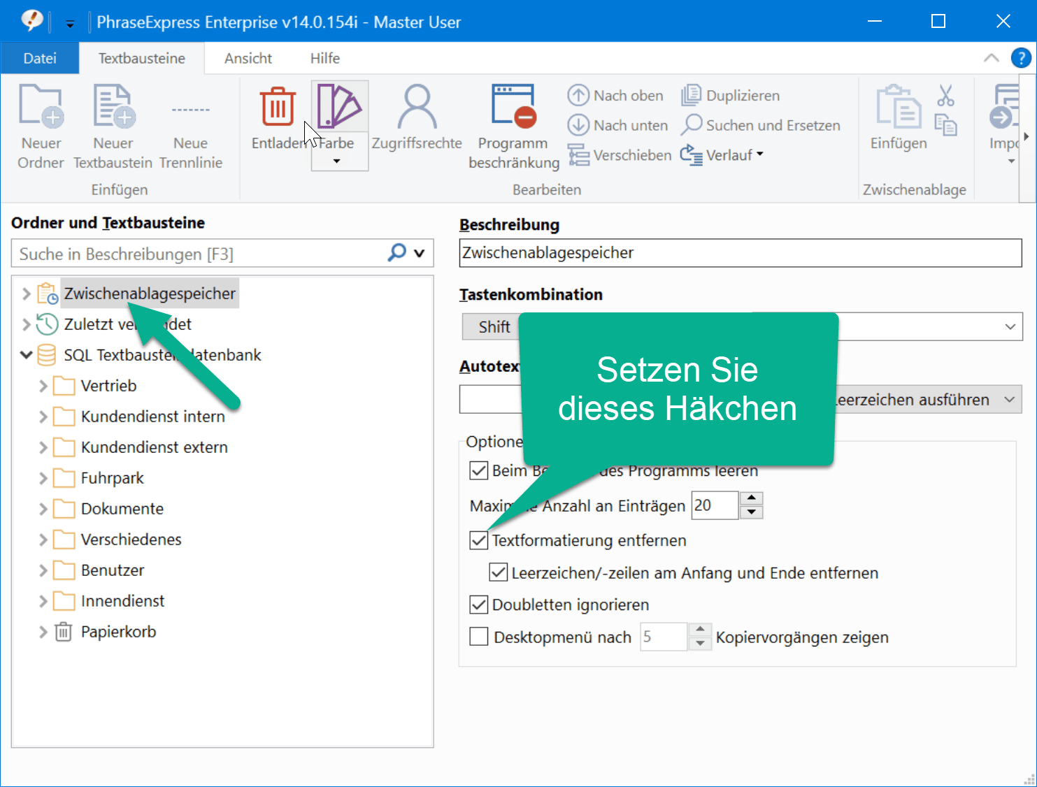Open the Leerzeichen ausführen dropdown
The width and height of the screenshot is (1037, 787).
[x=1010, y=399]
